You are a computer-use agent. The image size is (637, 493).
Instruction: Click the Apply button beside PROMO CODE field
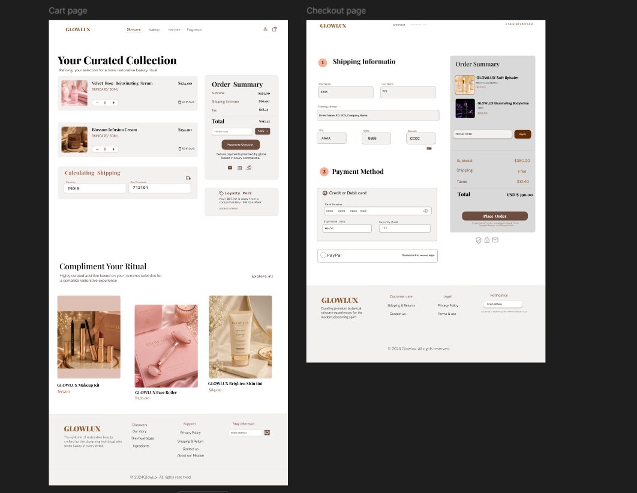pos(522,134)
